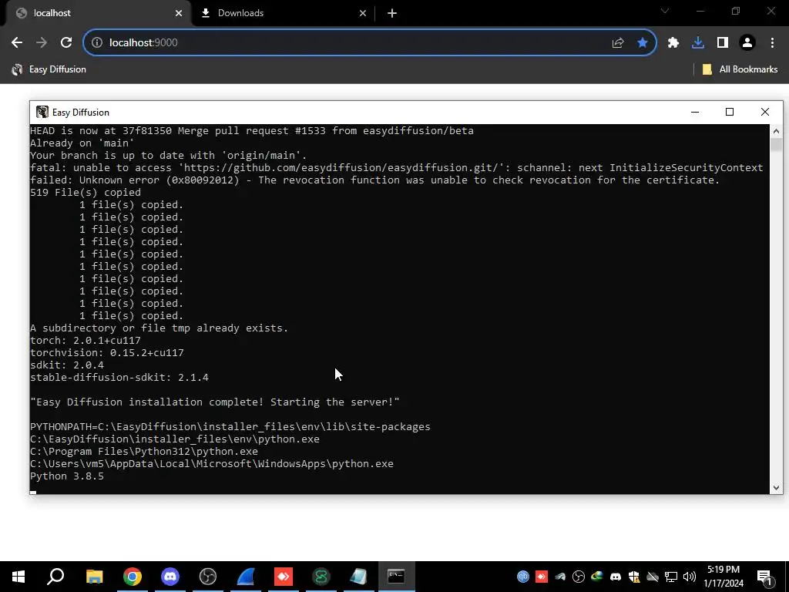
Task: Click the line 'Python 3.8.5'
Action: [67, 476]
